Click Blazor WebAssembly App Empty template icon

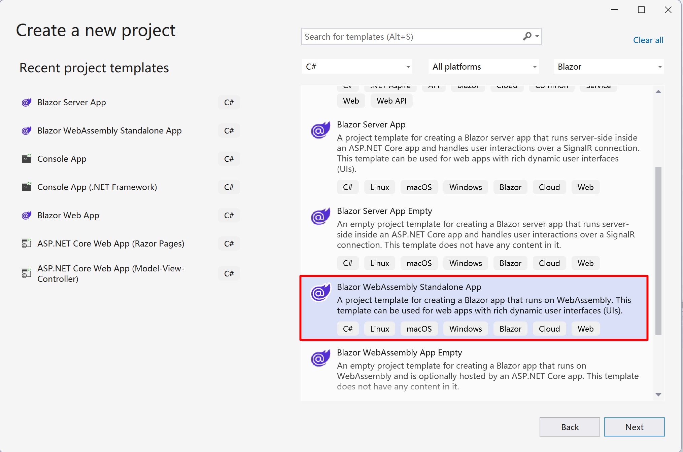click(320, 358)
